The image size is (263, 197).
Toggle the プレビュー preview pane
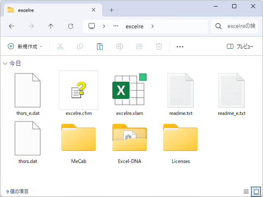point(240,46)
